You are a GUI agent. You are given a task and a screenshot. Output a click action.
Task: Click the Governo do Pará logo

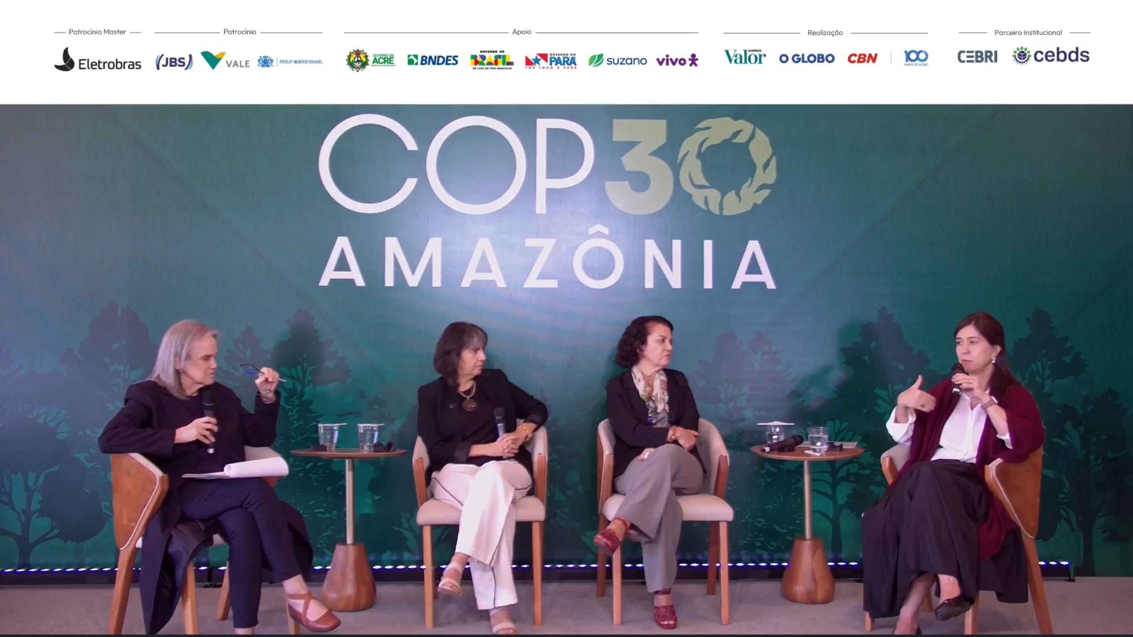point(551,61)
